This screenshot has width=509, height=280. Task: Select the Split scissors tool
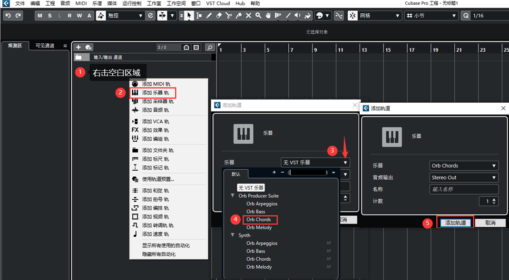[x=229, y=16]
